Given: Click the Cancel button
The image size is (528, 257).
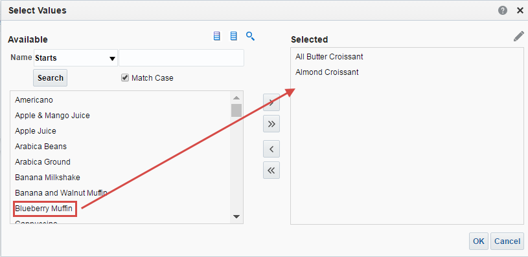Looking at the screenshot, I should pyautogui.click(x=507, y=242).
